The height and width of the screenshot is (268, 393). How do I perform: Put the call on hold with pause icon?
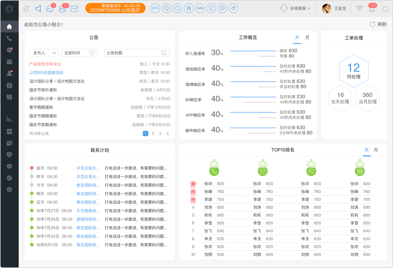189,8
